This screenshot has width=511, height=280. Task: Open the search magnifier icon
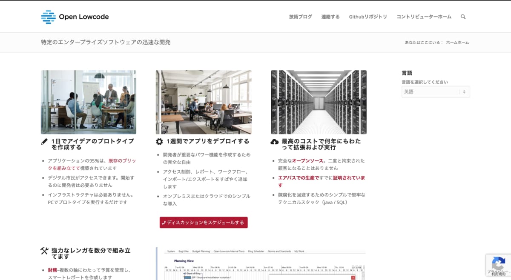point(463,17)
